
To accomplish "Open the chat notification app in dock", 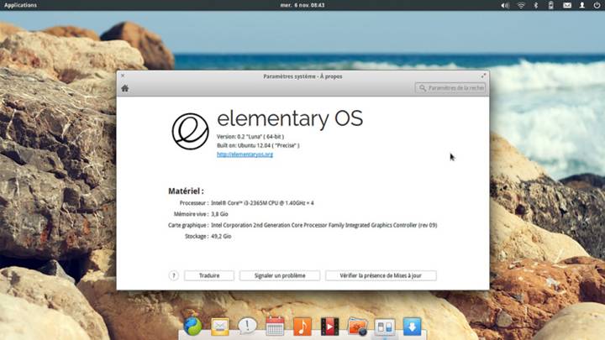I will tap(247, 326).
